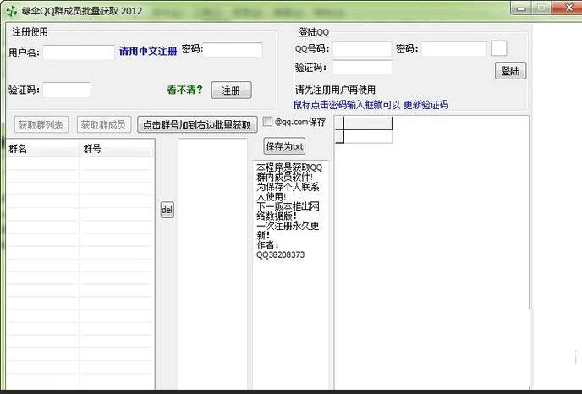The width and height of the screenshot is (582, 394).
Task: Click the 注册 button
Action: click(231, 90)
